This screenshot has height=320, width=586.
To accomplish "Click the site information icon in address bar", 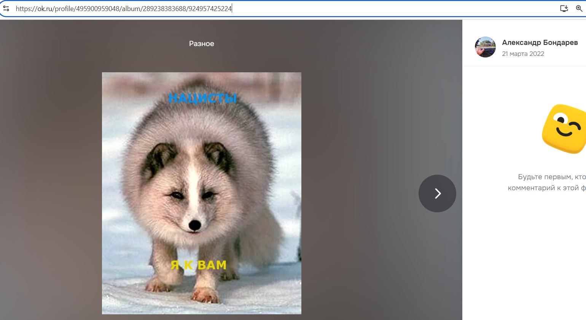I will [6, 8].
